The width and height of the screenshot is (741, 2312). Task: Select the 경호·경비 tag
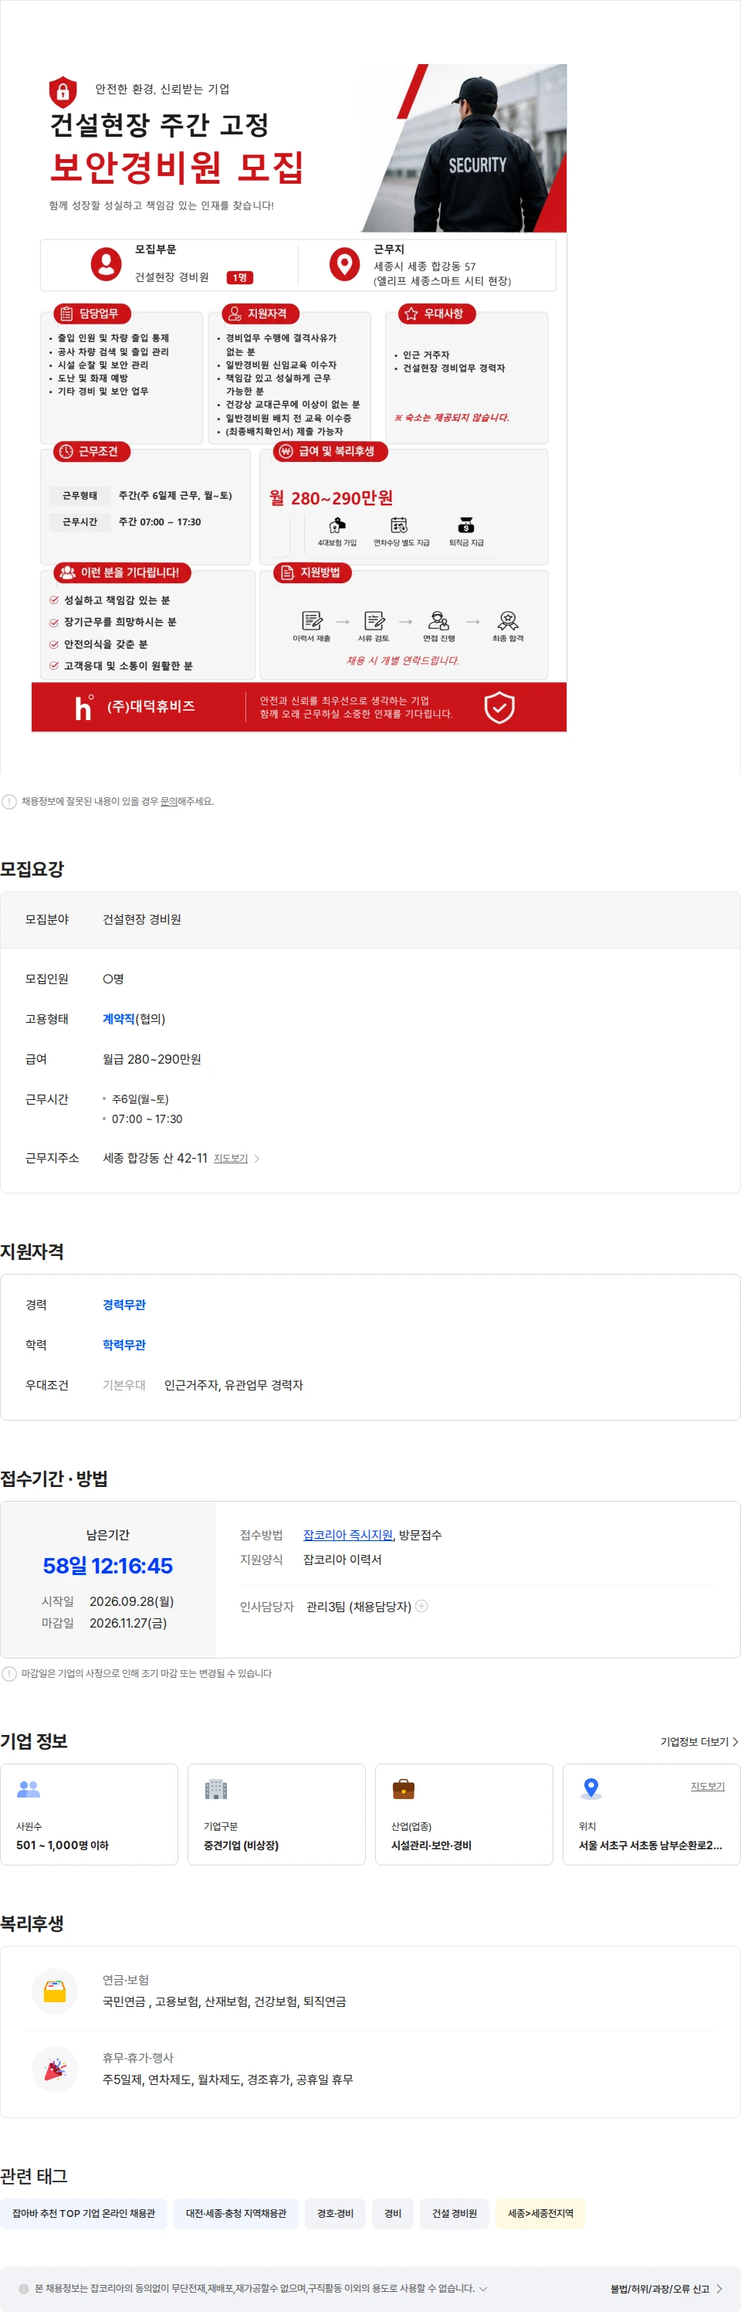[336, 2213]
